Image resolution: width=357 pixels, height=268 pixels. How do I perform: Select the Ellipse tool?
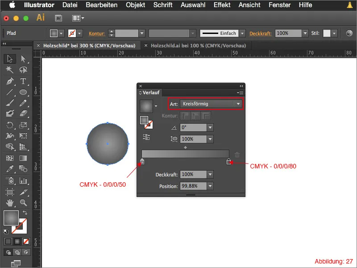coord(23,92)
